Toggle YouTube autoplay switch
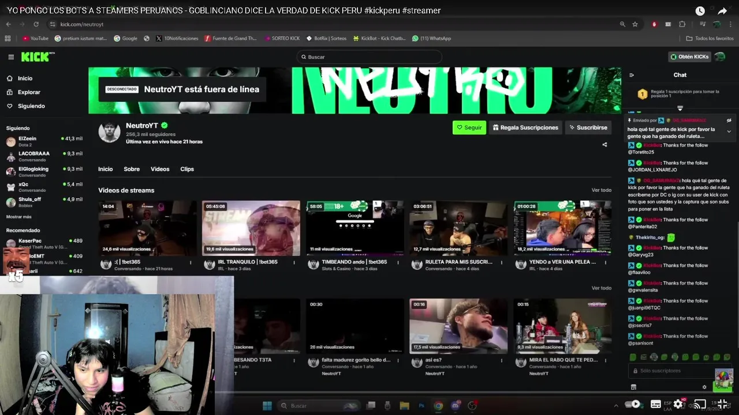 [x=633, y=404]
